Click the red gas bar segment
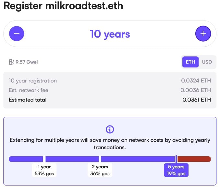 coord(194,159)
